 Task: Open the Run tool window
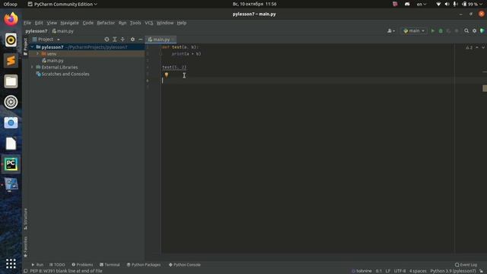point(37,265)
